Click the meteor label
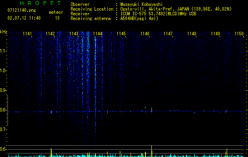The height and width of the screenshot is (157, 248). pyautogui.click(x=56, y=12)
